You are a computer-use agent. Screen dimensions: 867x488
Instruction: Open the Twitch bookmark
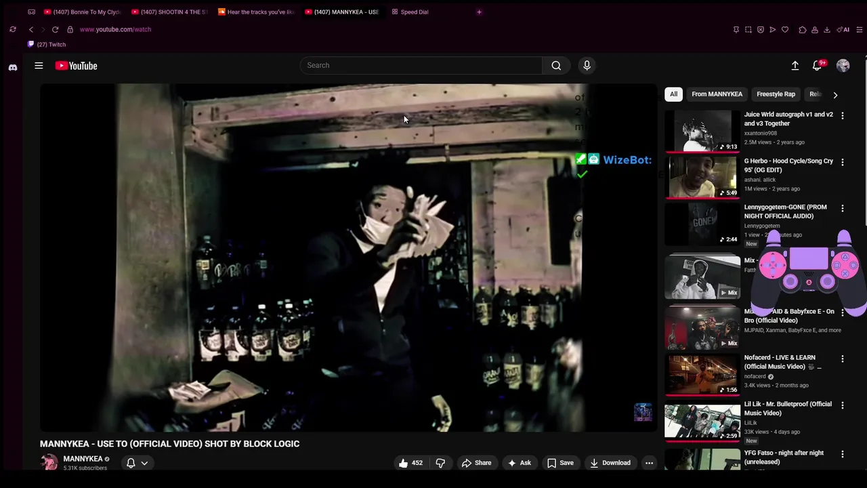click(x=46, y=44)
